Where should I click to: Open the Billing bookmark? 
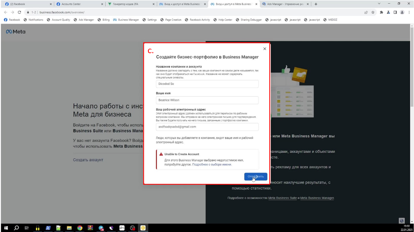pyautogui.click(x=103, y=20)
